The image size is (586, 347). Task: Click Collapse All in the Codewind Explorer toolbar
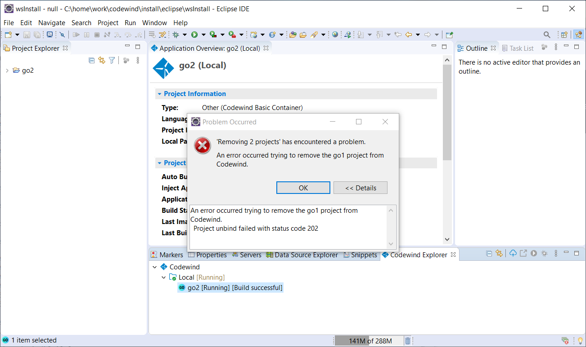coord(489,253)
